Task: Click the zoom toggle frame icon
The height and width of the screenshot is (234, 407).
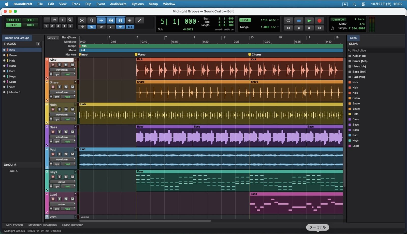Action: (82, 21)
